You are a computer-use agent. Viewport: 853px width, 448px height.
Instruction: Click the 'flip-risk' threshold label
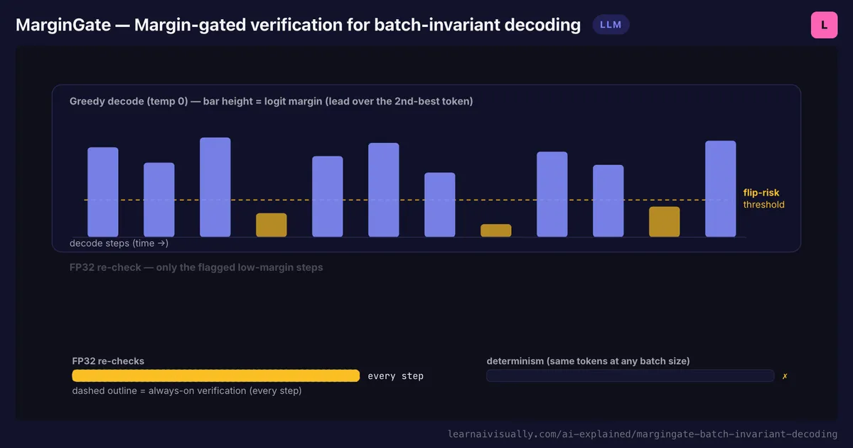pyautogui.click(x=761, y=193)
